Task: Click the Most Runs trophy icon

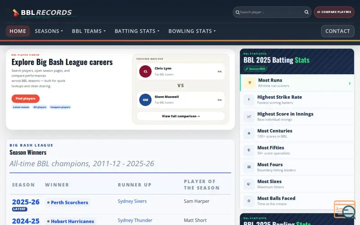Action: (250, 83)
